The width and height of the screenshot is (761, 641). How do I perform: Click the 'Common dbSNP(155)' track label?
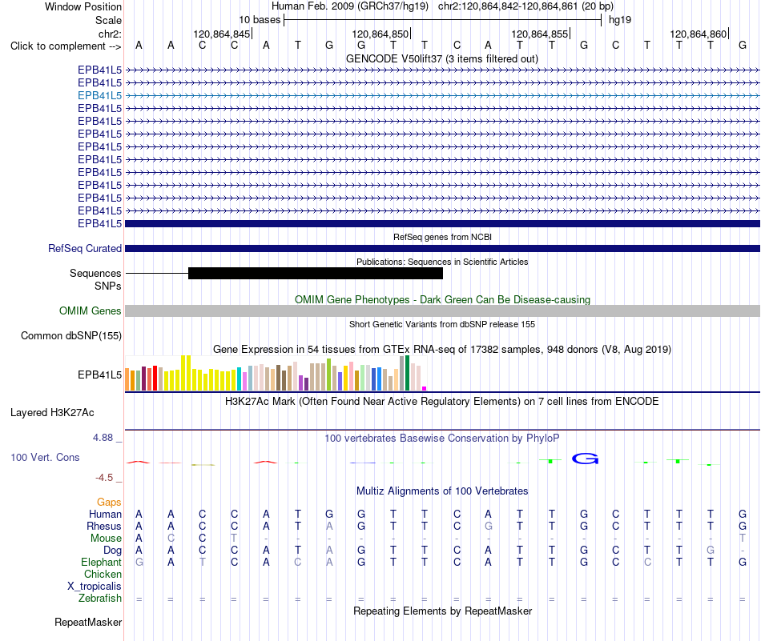coord(70,335)
